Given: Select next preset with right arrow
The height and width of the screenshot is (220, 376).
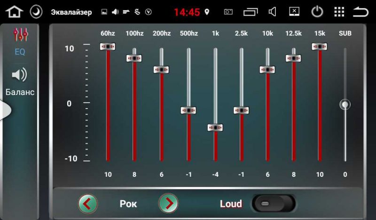Looking at the screenshot, I should (168, 204).
